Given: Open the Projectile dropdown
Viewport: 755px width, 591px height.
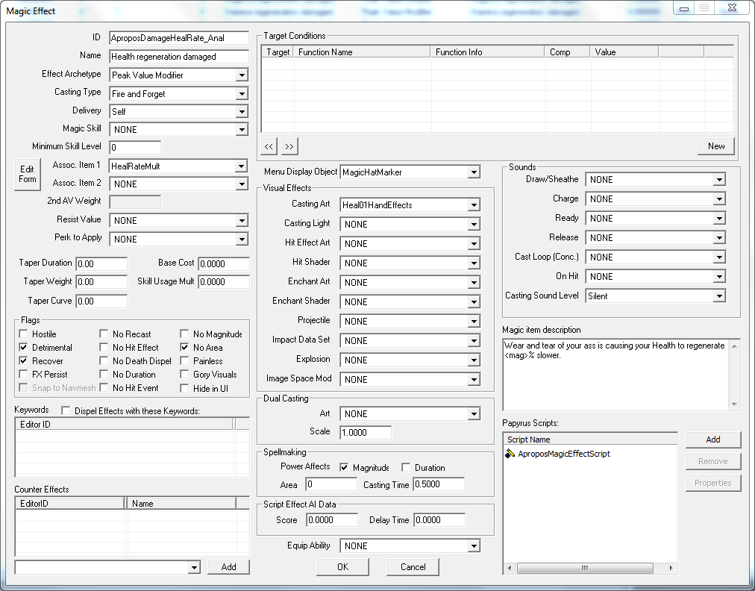Looking at the screenshot, I should pyautogui.click(x=474, y=322).
